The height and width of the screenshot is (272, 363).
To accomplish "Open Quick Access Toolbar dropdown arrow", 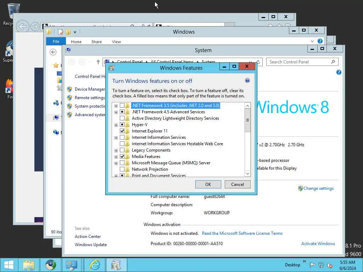I will click(75, 32).
